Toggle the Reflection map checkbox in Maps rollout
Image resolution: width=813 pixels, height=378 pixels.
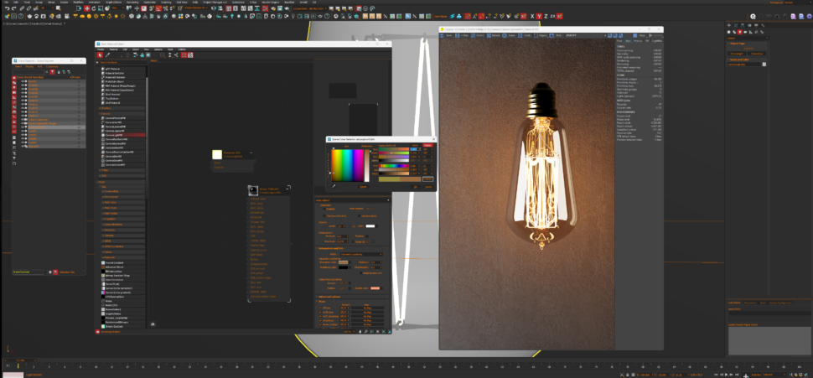[x=320, y=312]
